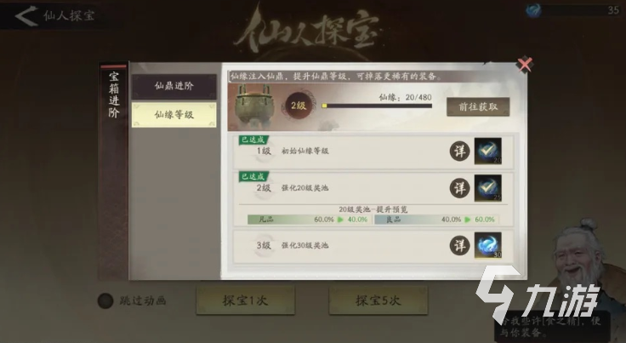
Task: Click the claimed reward icon for level 2
Action: tap(488, 188)
